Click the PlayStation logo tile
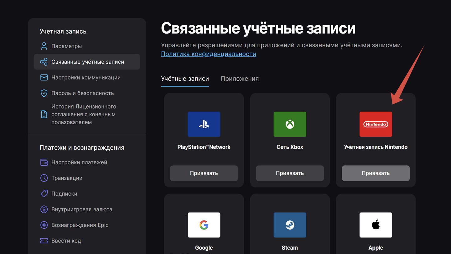This screenshot has width=451, height=254. pyautogui.click(x=204, y=124)
